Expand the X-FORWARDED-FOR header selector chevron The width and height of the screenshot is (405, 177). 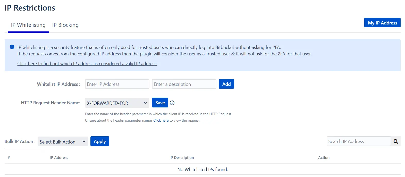coord(145,103)
